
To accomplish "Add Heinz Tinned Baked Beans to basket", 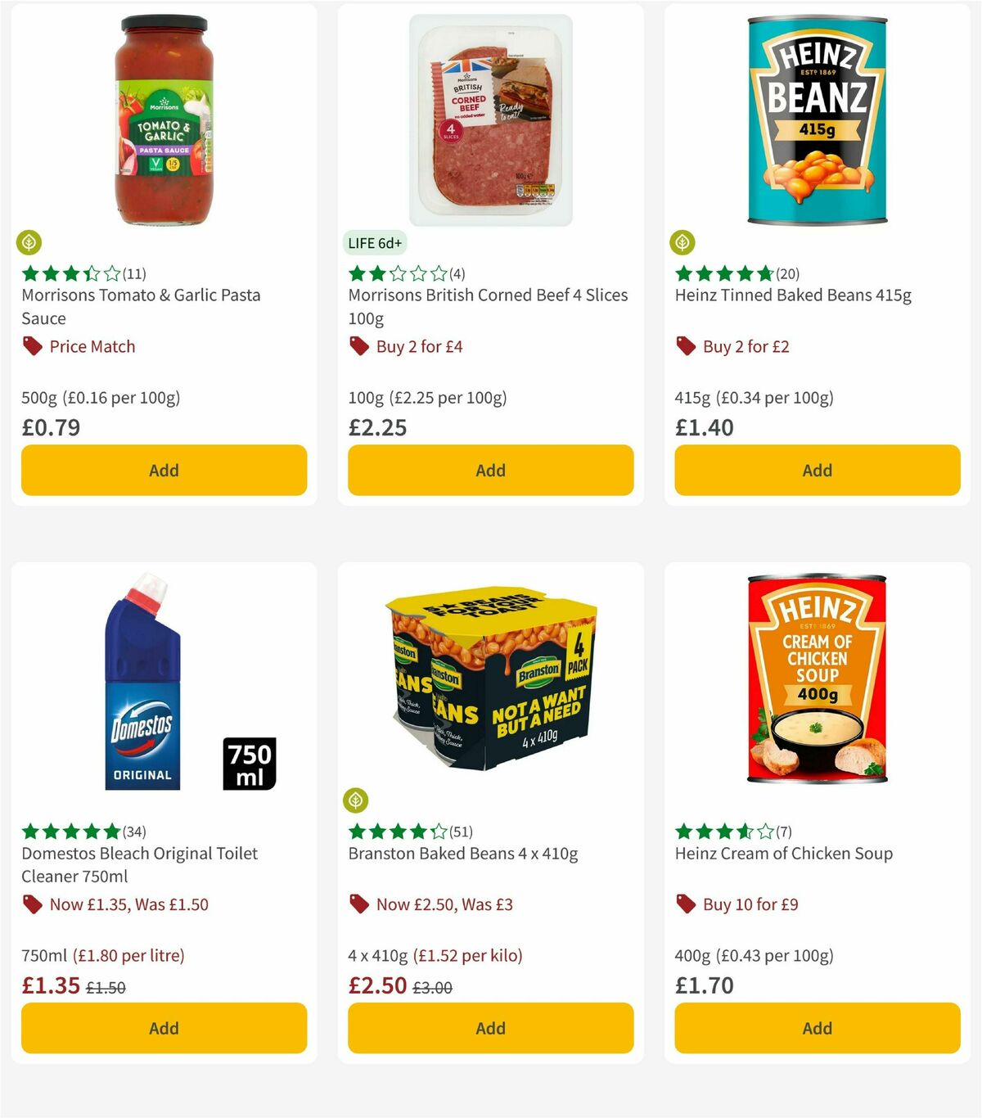I will pos(816,470).
